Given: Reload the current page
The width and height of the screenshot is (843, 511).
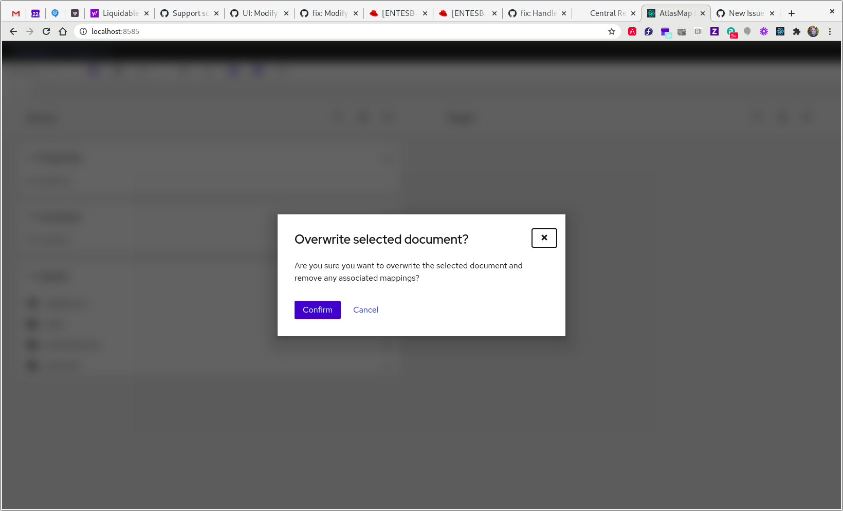Looking at the screenshot, I should coord(46,31).
